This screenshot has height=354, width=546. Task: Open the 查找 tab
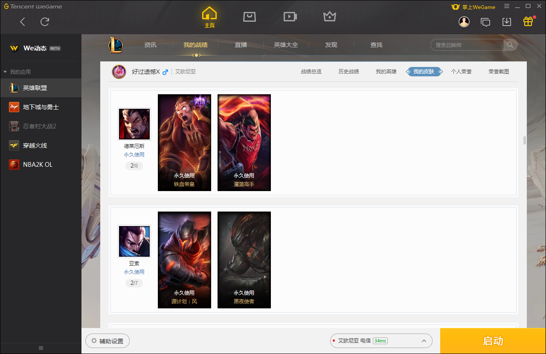pos(376,45)
